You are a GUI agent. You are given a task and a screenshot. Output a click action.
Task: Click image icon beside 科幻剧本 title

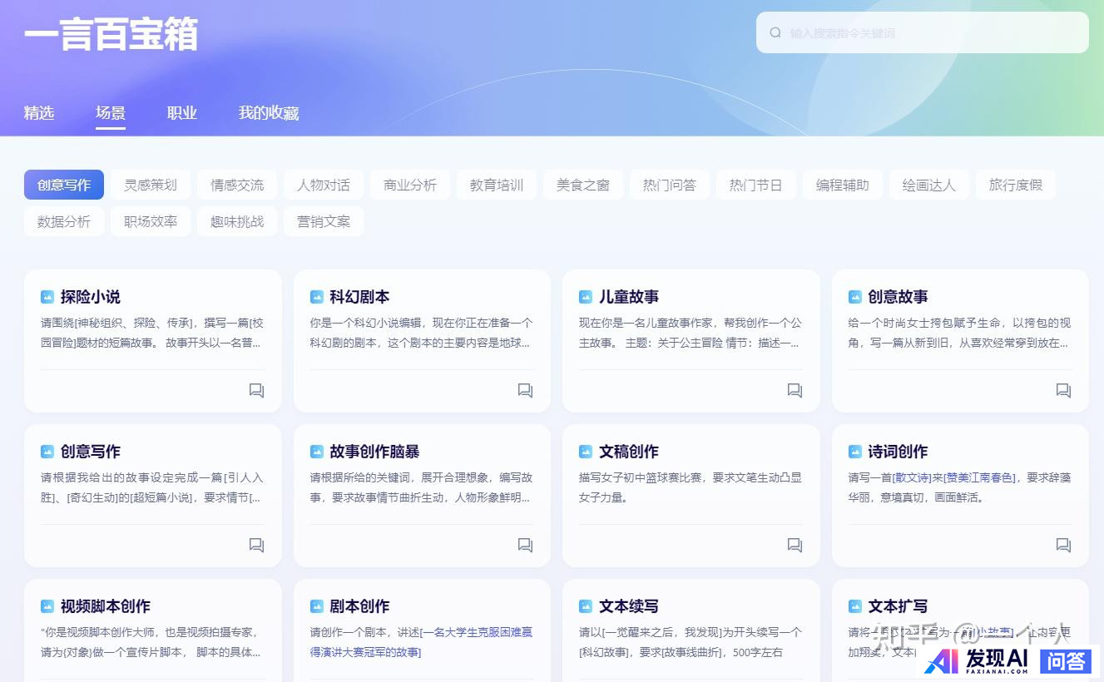[317, 297]
